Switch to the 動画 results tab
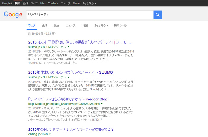 pyautogui.click(x=57, y=25)
